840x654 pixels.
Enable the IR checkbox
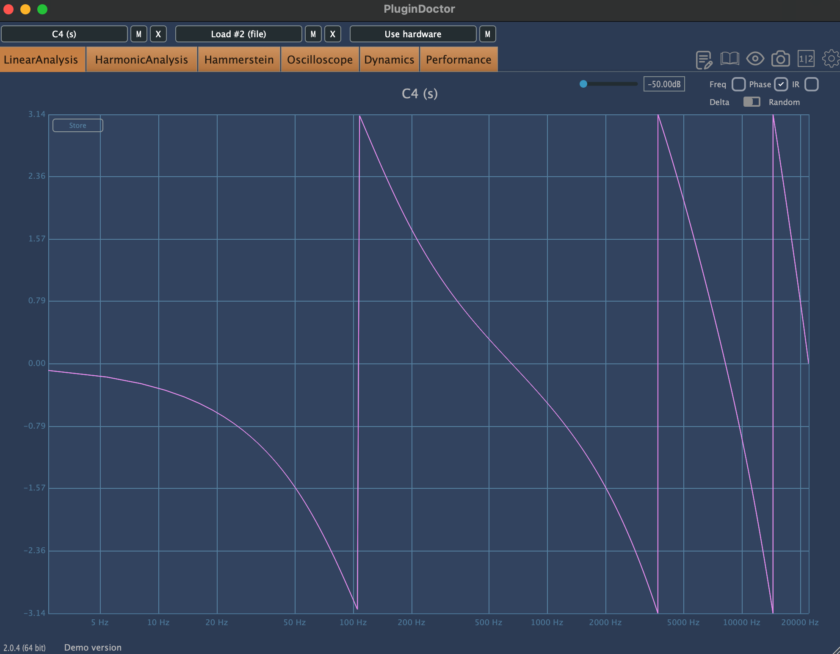811,84
